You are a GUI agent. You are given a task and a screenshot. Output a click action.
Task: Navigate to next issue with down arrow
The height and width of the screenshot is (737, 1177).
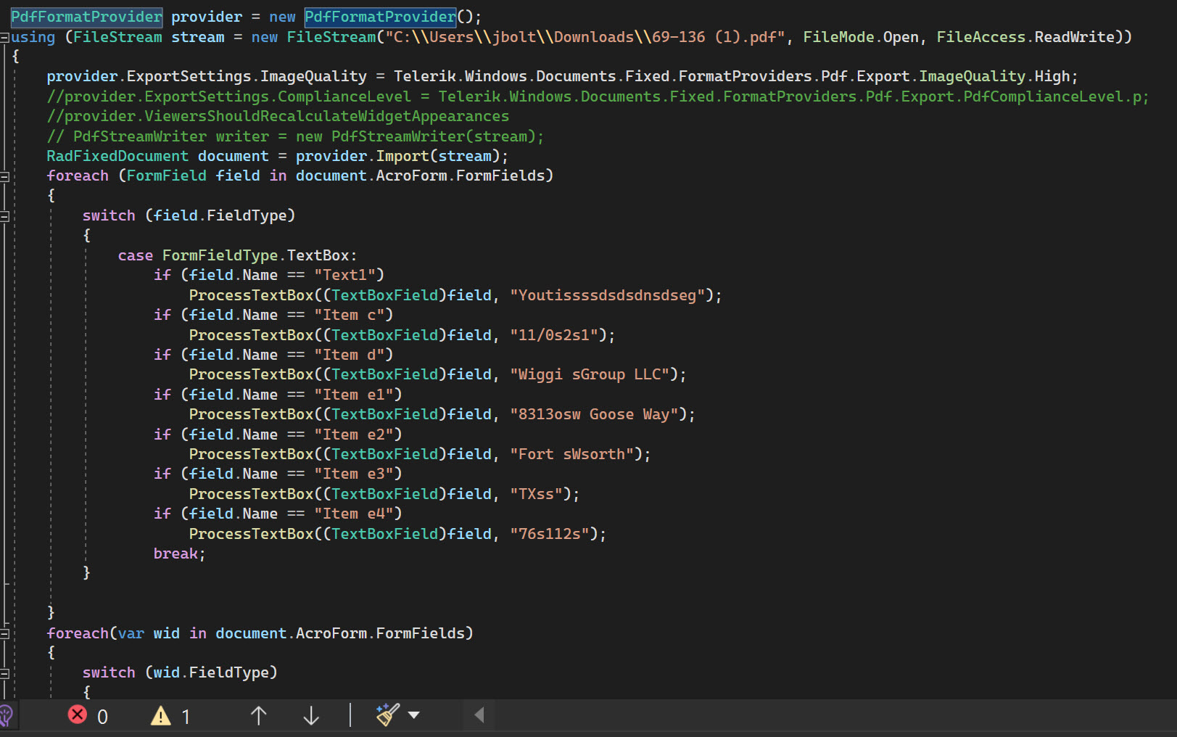click(x=311, y=716)
